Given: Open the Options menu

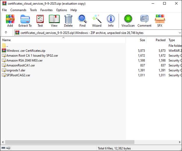Looking at the screenshot, I should tap(62, 10).
